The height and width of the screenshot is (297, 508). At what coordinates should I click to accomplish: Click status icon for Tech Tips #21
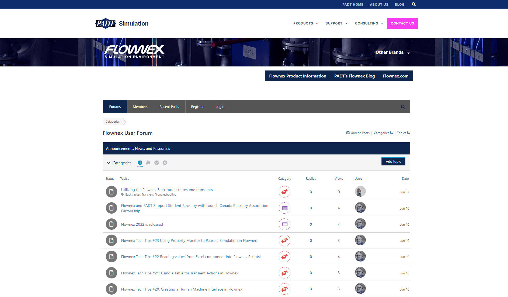(x=111, y=273)
